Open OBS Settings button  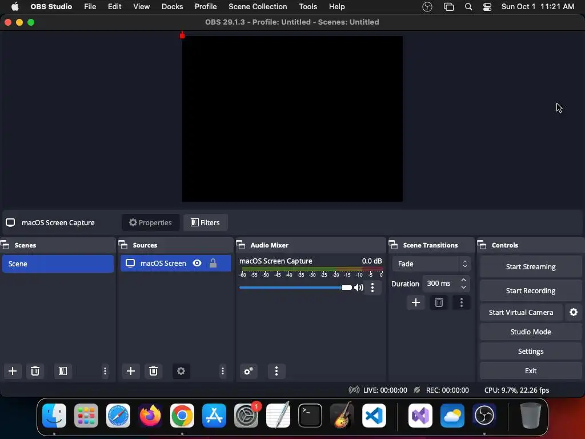click(531, 352)
